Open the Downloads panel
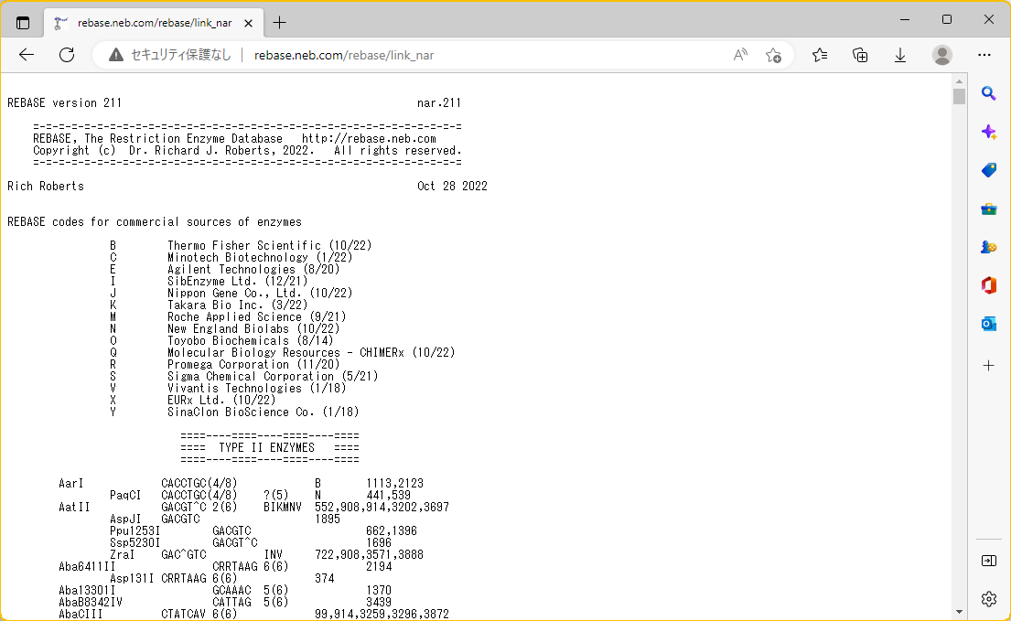This screenshot has height=621, width=1011. [x=900, y=56]
